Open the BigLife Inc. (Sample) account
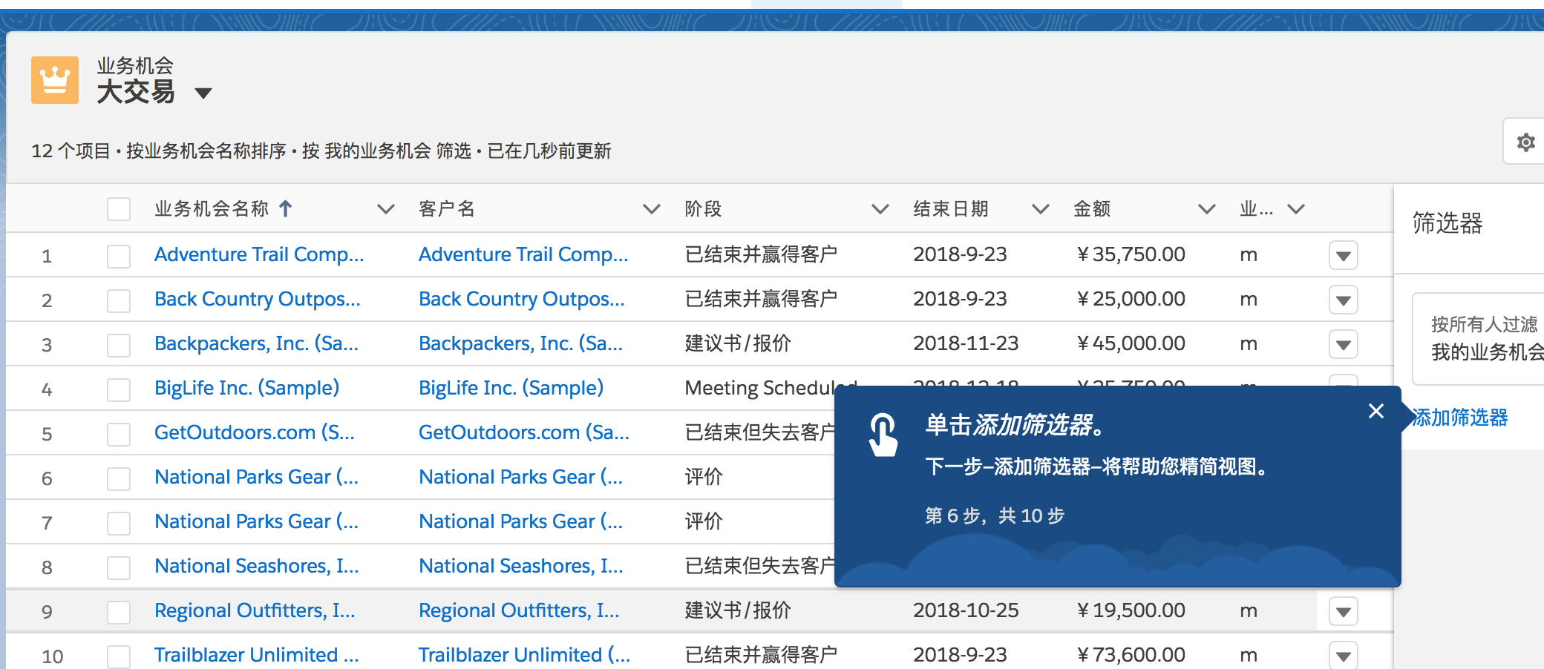The height and width of the screenshot is (669, 1544). pyautogui.click(x=511, y=388)
